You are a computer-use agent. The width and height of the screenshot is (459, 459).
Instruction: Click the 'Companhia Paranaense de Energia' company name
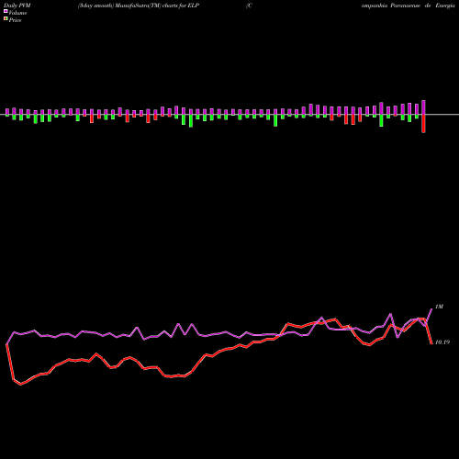pyautogui.click(x=351, y=6)
